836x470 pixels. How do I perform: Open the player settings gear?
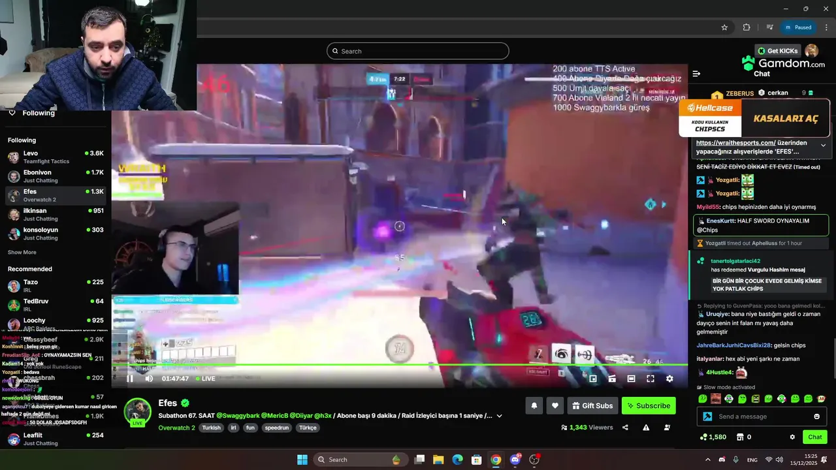pos(669,379)
